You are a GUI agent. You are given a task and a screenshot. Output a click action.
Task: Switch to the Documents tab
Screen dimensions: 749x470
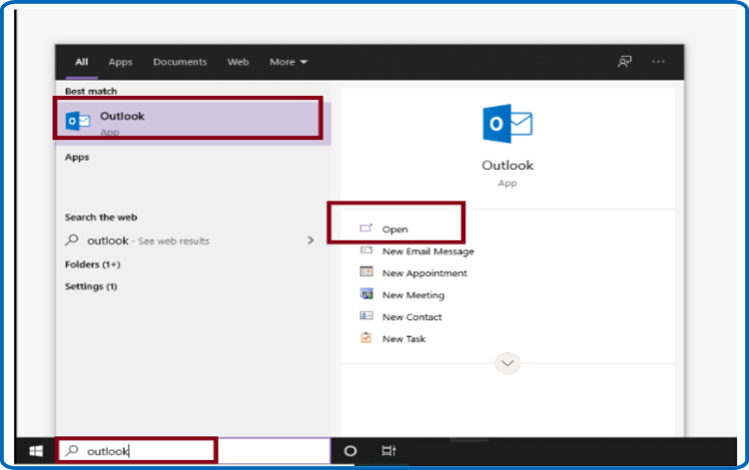[180, 62]
